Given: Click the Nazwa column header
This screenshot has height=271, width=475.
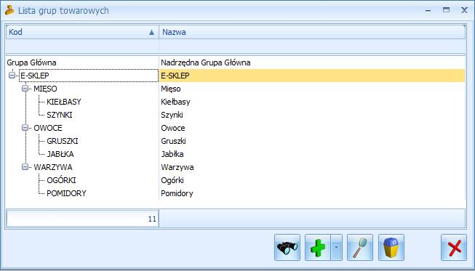Looking at the screenshot, I should (x=312, y=32).
